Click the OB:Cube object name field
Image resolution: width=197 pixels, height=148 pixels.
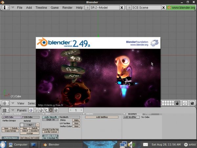pyautogui.click(x=32, y=117)
